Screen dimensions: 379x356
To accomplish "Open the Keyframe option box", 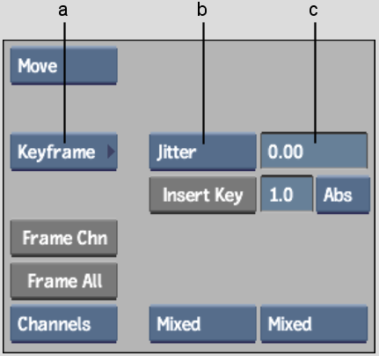I will (x=64, y=152).
